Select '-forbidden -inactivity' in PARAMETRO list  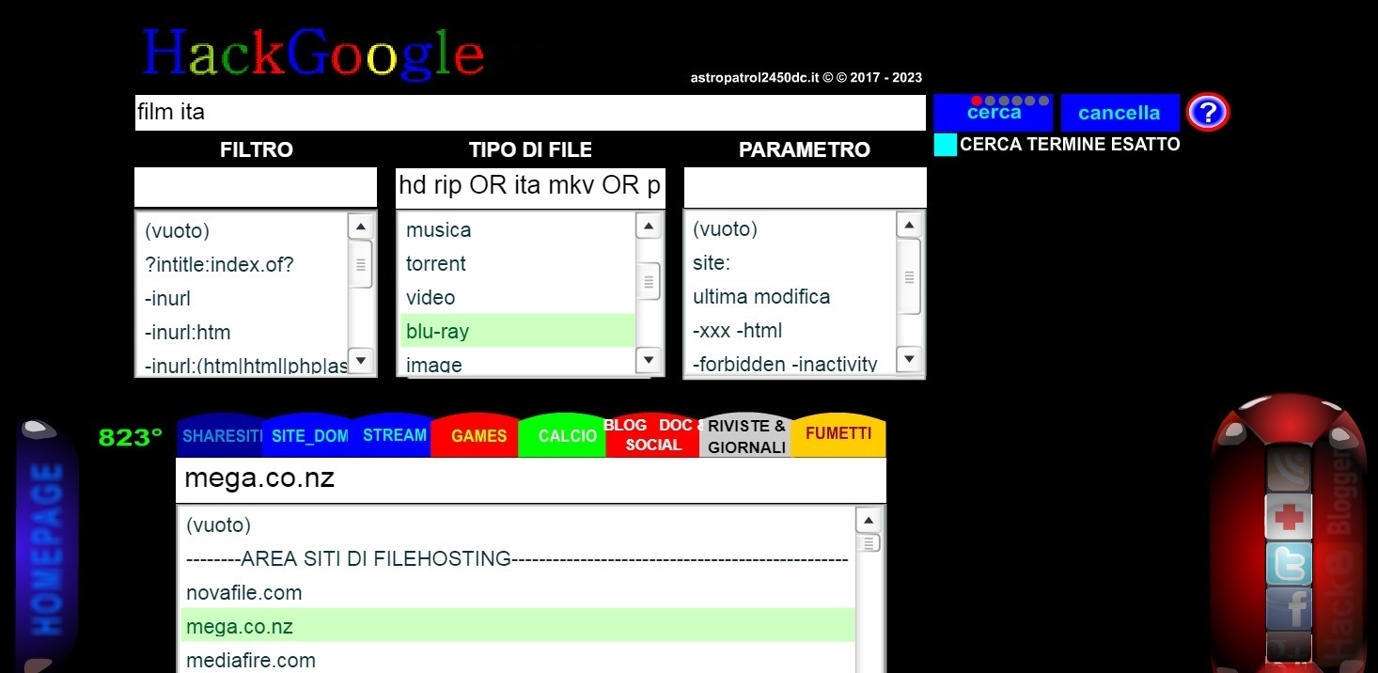(x=791, y=362)
